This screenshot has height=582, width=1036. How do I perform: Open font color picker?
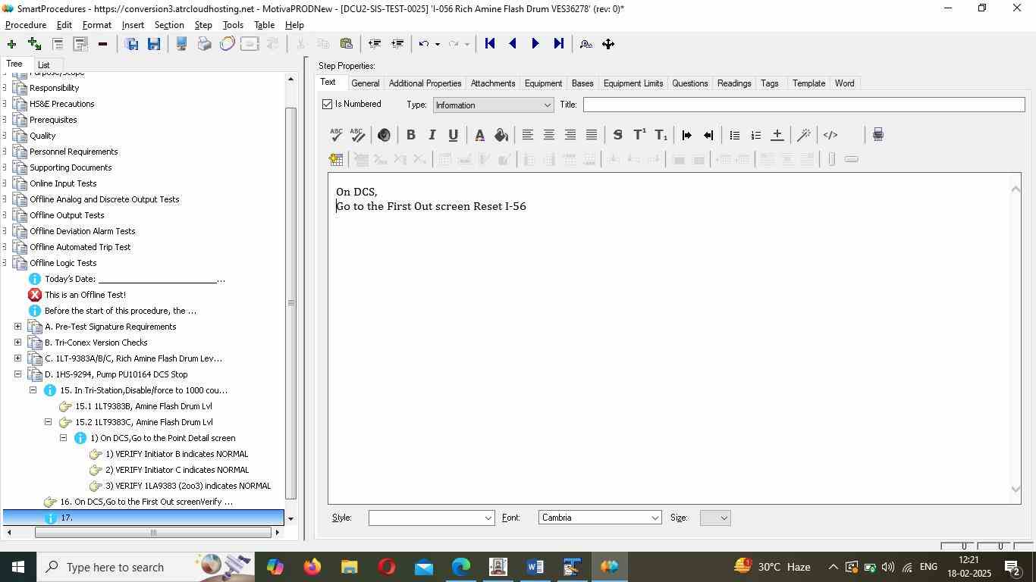(479, 135)
